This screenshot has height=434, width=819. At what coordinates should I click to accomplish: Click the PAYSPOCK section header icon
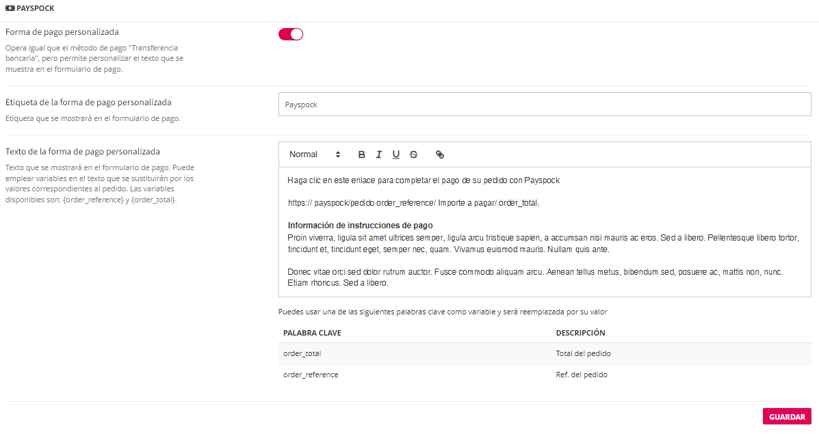[x=10, y=9]
